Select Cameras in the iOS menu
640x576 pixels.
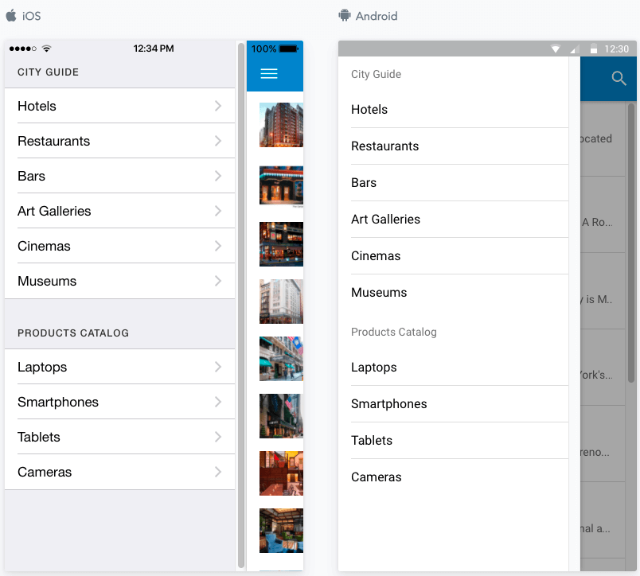pyautogui.click(x=119, y=472)
